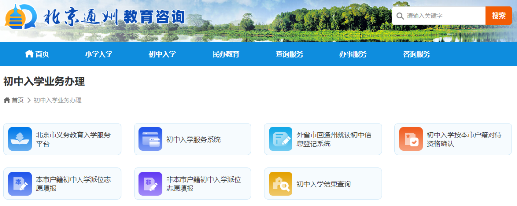
Task: Open 非本市户籍初中入学派位志愿填报 link
Action: coord(192,184)
